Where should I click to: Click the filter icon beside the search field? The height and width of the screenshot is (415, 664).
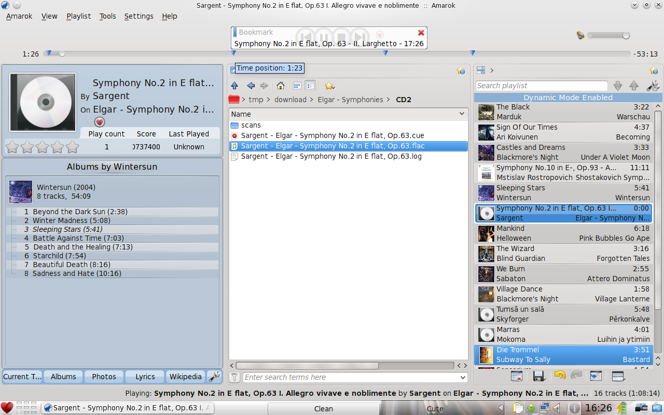[234, 377]
